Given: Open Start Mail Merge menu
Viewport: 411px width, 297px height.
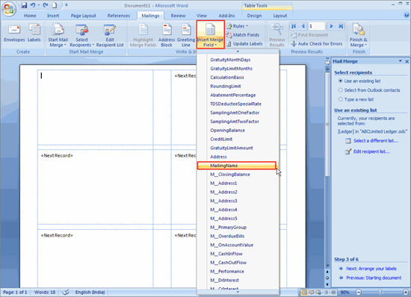Looking at the screenshot, I should (x=58, y=35).
